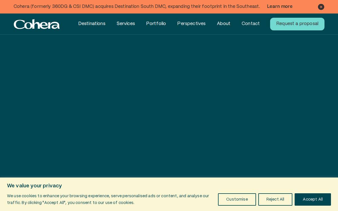This screenshot has width=338, height=211.
Task: Go to the Cohera logo homepage
Action: (x=37, y=24)
